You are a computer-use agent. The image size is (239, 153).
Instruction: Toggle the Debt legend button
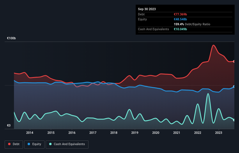[14, 144]
